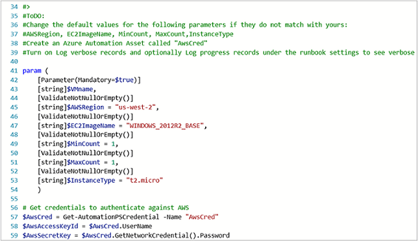The image size is (418, 241).
Task: Click comment "#Create an Azure Automation Asset"
Action: click(115, 44)
